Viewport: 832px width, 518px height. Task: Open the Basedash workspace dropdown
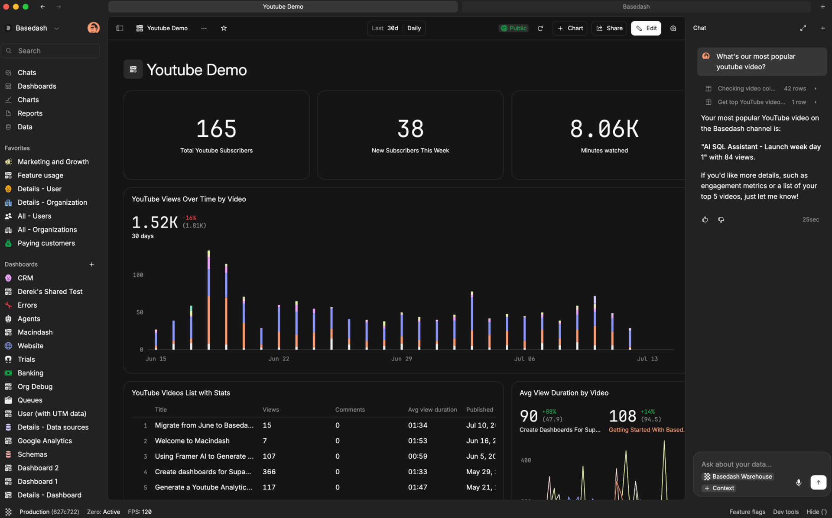pos(32,28)
